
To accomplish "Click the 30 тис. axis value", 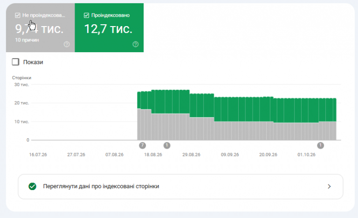I will [22, 84].
